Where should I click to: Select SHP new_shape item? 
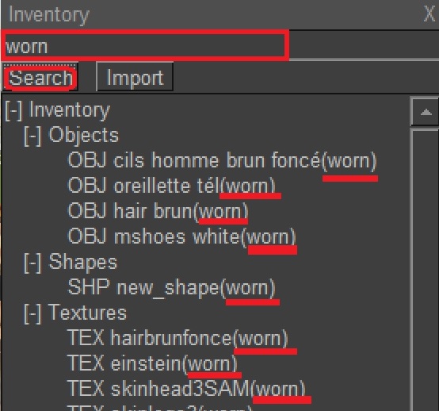172,288
